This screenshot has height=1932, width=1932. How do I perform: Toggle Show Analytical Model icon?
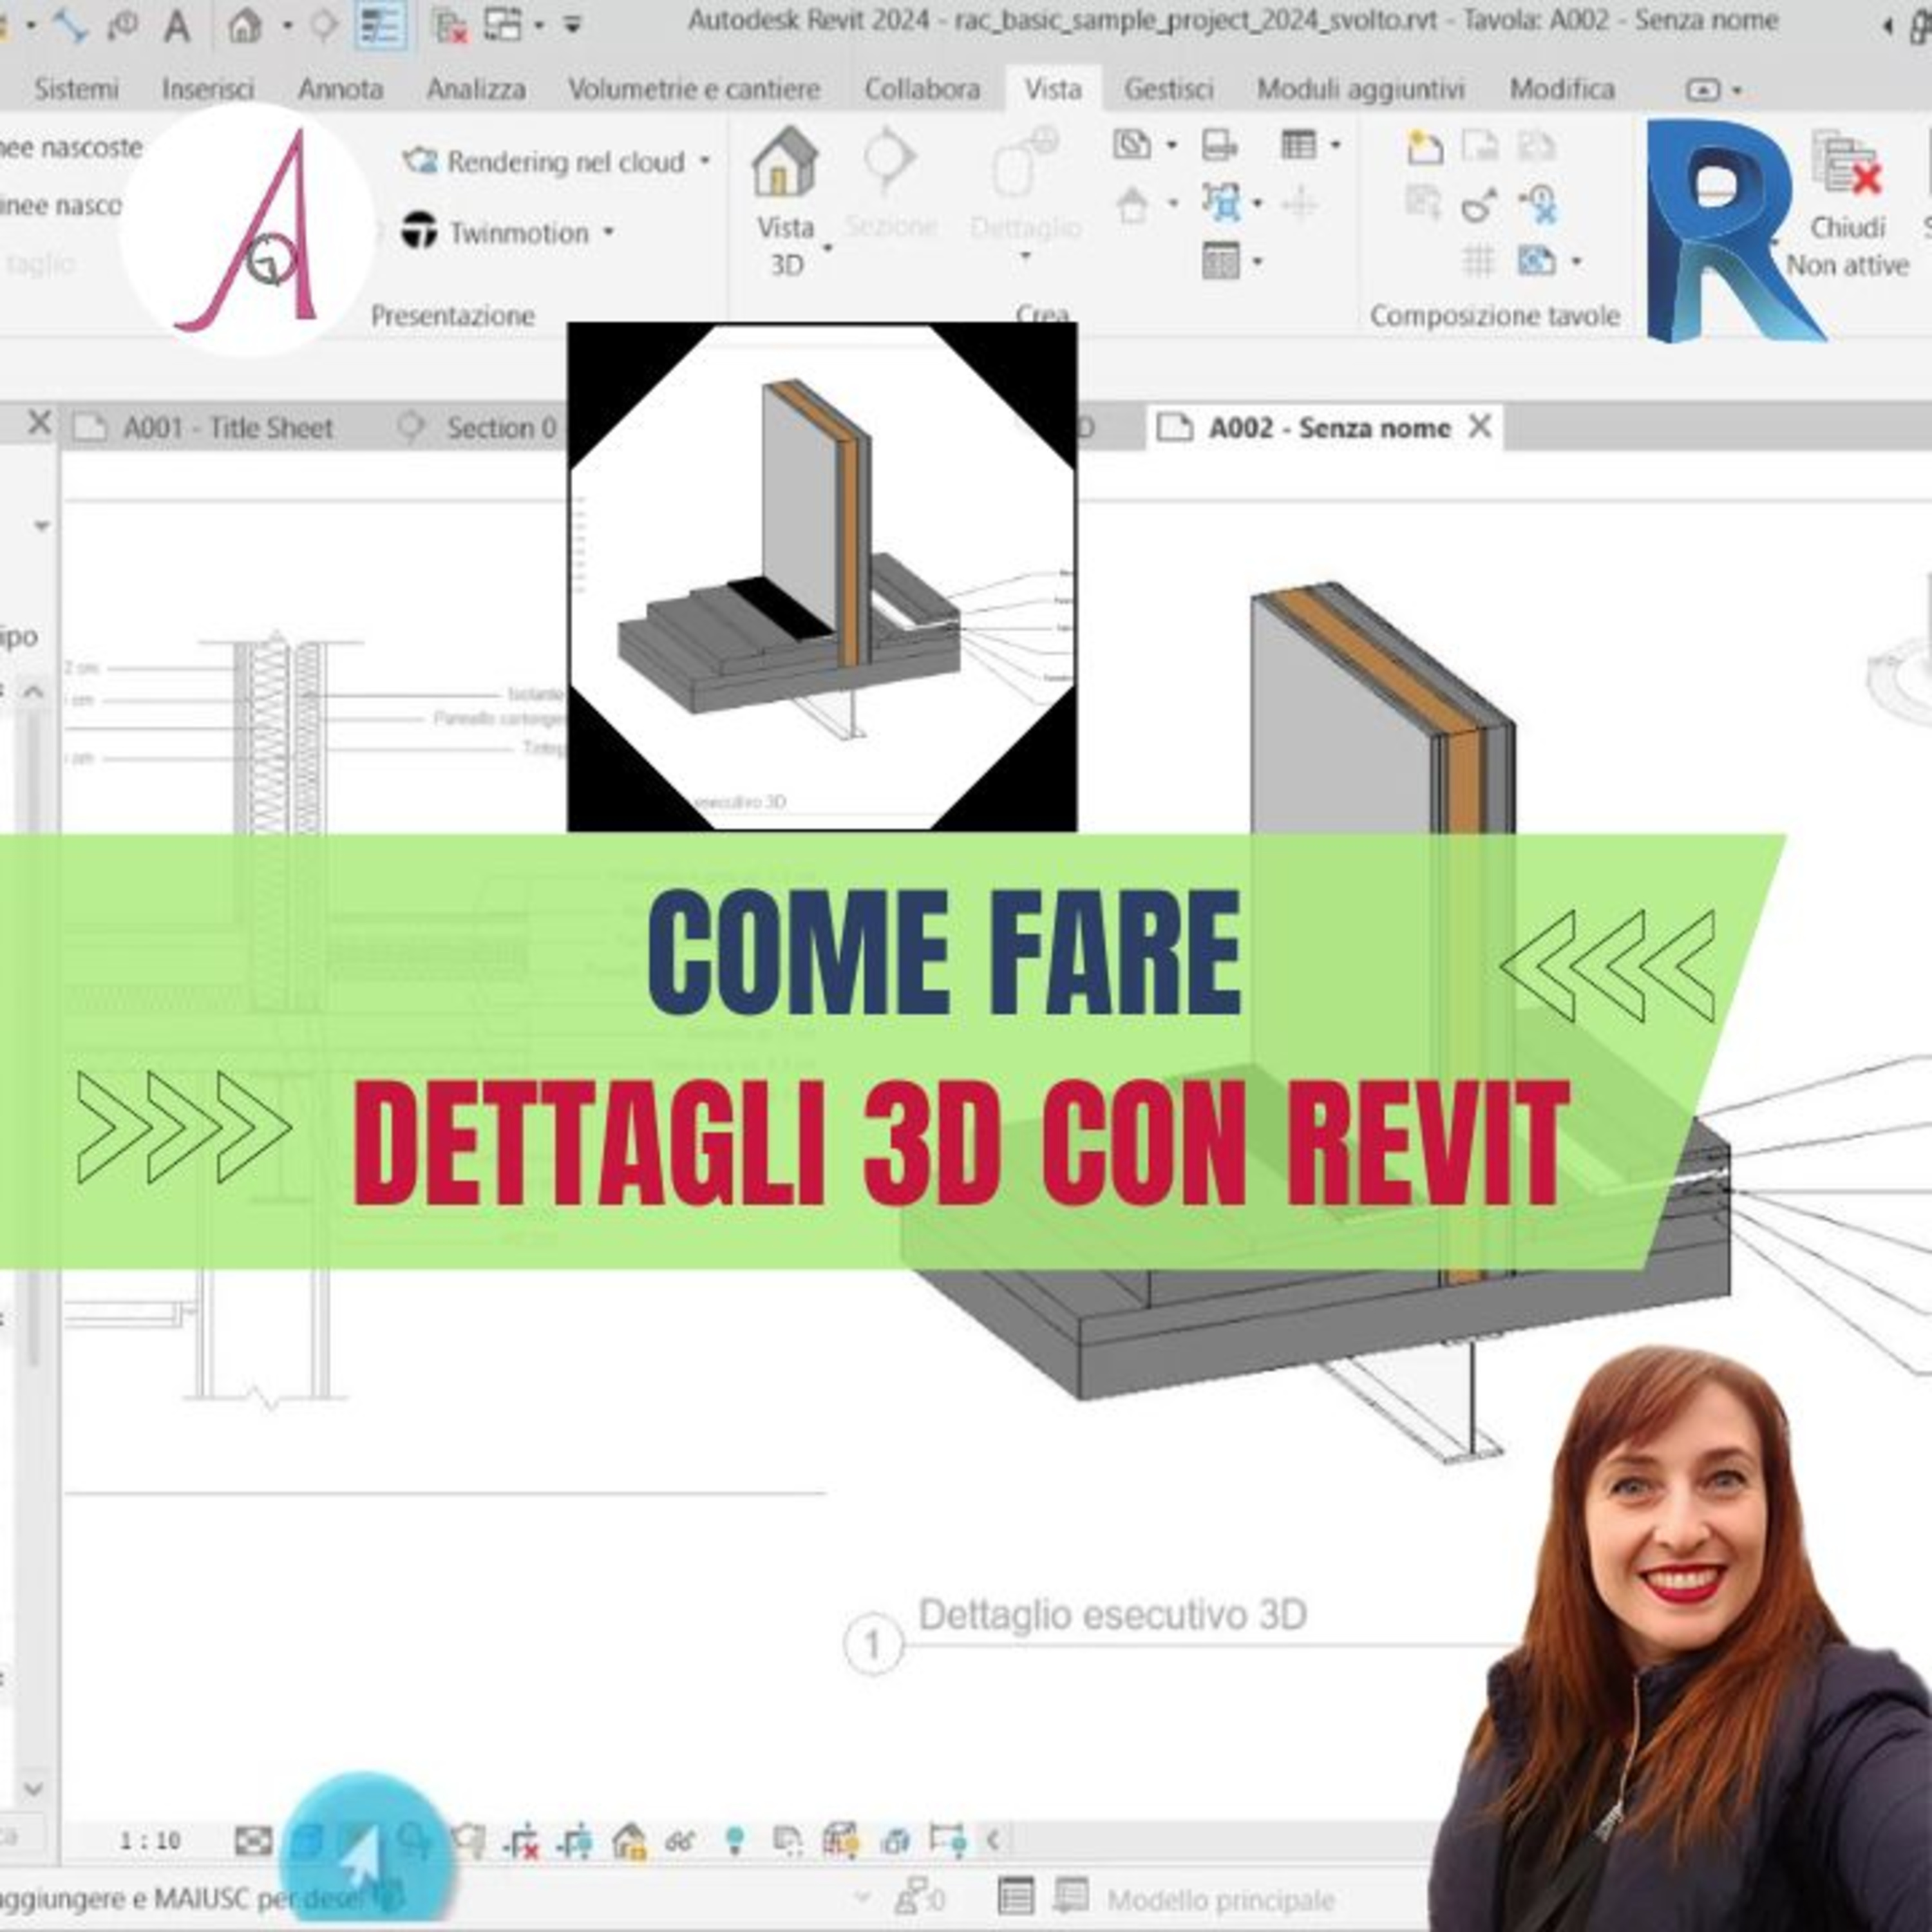(841, 1840)
